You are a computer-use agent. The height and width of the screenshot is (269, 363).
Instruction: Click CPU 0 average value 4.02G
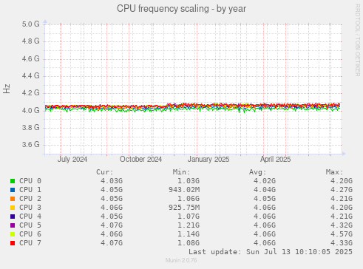click(265, 181)
